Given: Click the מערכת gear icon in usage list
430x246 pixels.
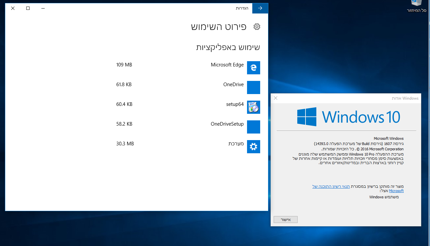Looking at the screenshot, I should (254, 147).
